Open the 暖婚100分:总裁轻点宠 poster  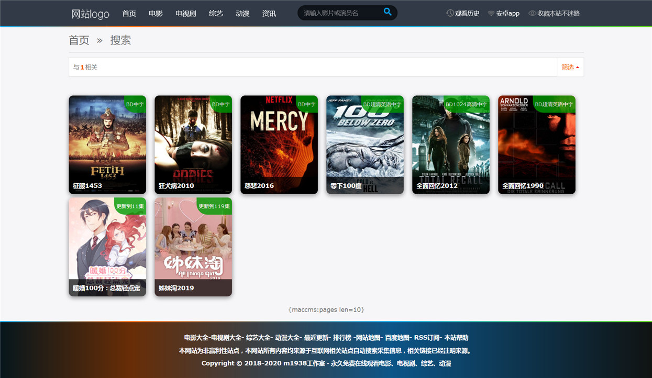coord(107,247)
